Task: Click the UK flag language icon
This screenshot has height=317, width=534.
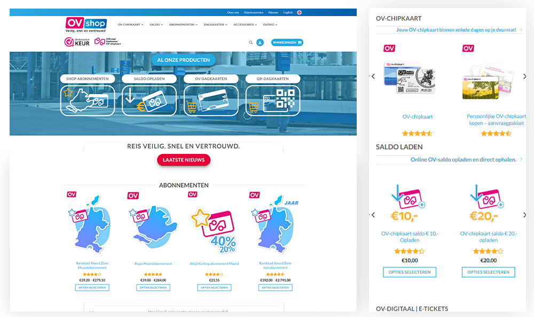Action: (x=300, y=12)
